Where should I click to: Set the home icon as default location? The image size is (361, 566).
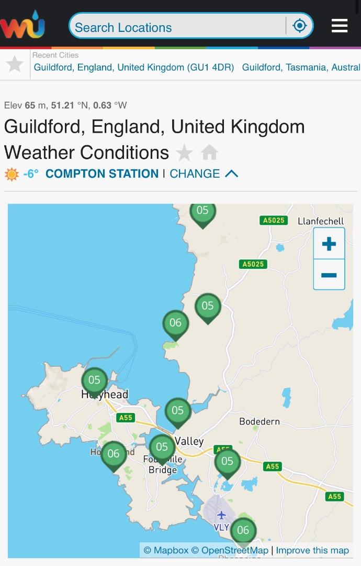pos(209,153)
